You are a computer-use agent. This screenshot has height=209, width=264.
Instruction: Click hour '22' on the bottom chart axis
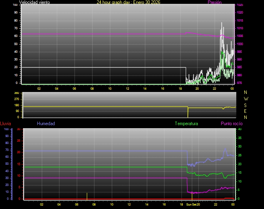(x=216, y=204)
